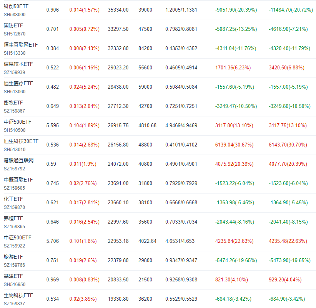Open the 科创50ETF fund name
This screenshot has height=308, width=316.
[x=16, y=6]
